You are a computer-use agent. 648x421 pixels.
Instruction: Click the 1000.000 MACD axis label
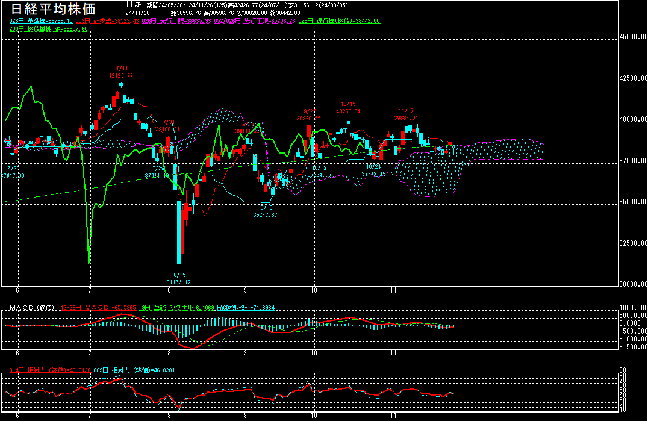coord(634,308)
